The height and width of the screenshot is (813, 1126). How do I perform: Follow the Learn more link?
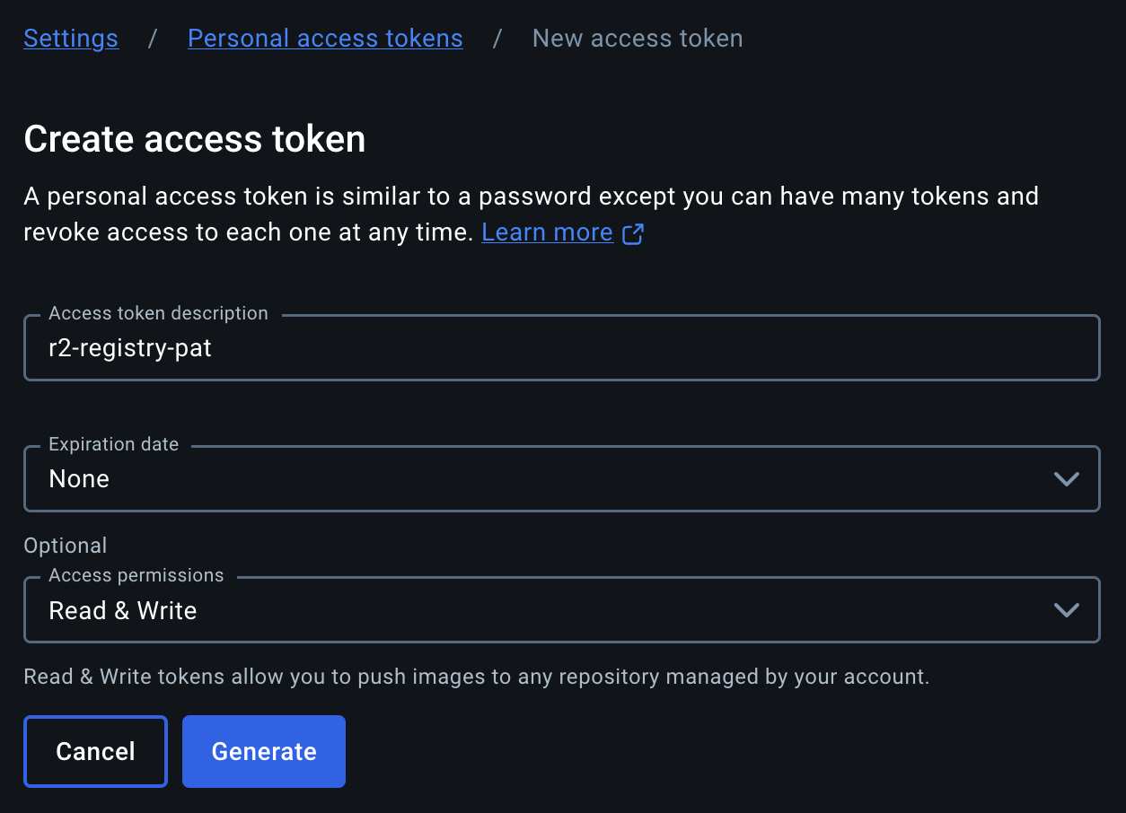pos(547,232)
